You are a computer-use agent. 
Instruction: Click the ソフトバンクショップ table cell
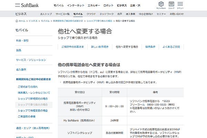click(x=80, y=133)
